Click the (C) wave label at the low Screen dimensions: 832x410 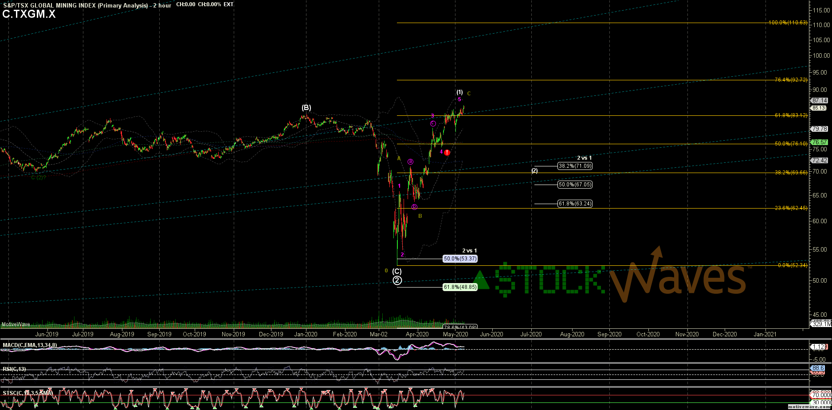point(397,272)
